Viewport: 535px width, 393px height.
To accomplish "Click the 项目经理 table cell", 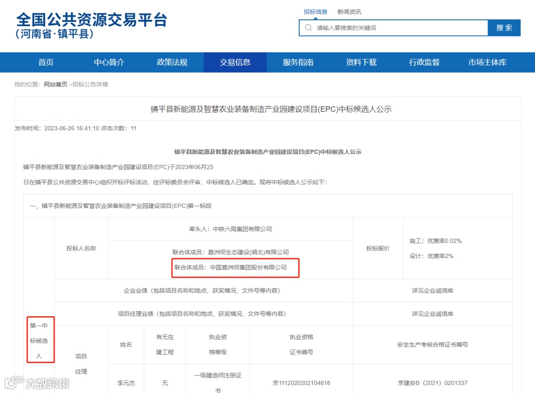I will point(81,364).
